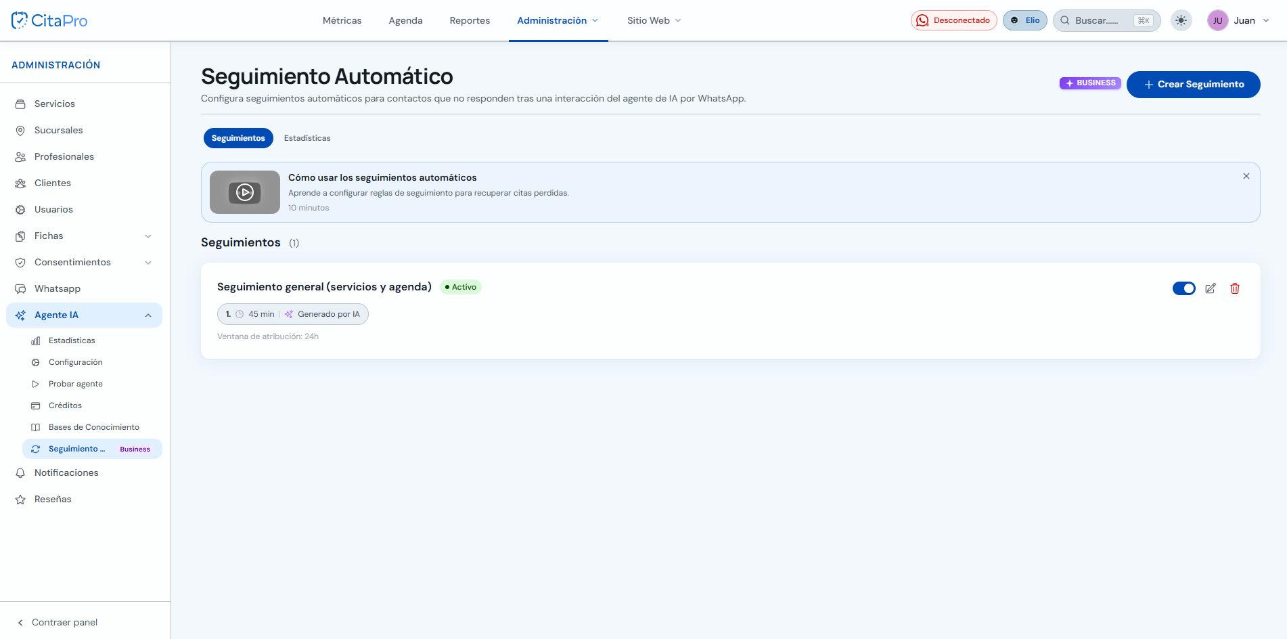Disable the Seguimiento general toggle switch
The height and width of the screenshot is (639, 1287).
1184,288
